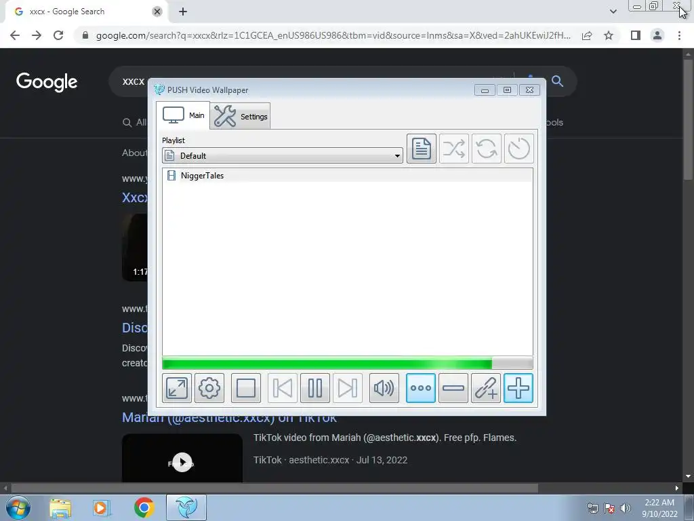
Task: Toggle Chrome side panel
Action: point(636,35)
